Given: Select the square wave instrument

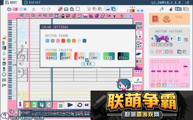Looking at the screenshot, I should click(x=22, y=16).
